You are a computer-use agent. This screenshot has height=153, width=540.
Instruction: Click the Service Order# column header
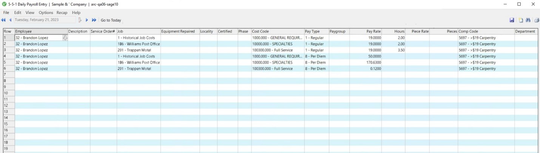tap(103, 31)
